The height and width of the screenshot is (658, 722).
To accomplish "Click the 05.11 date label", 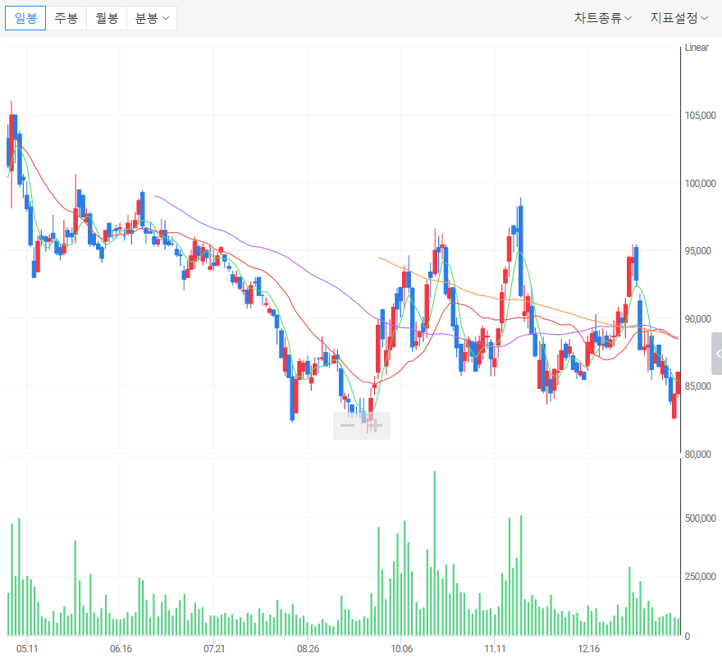I will [x=27, y=649].
